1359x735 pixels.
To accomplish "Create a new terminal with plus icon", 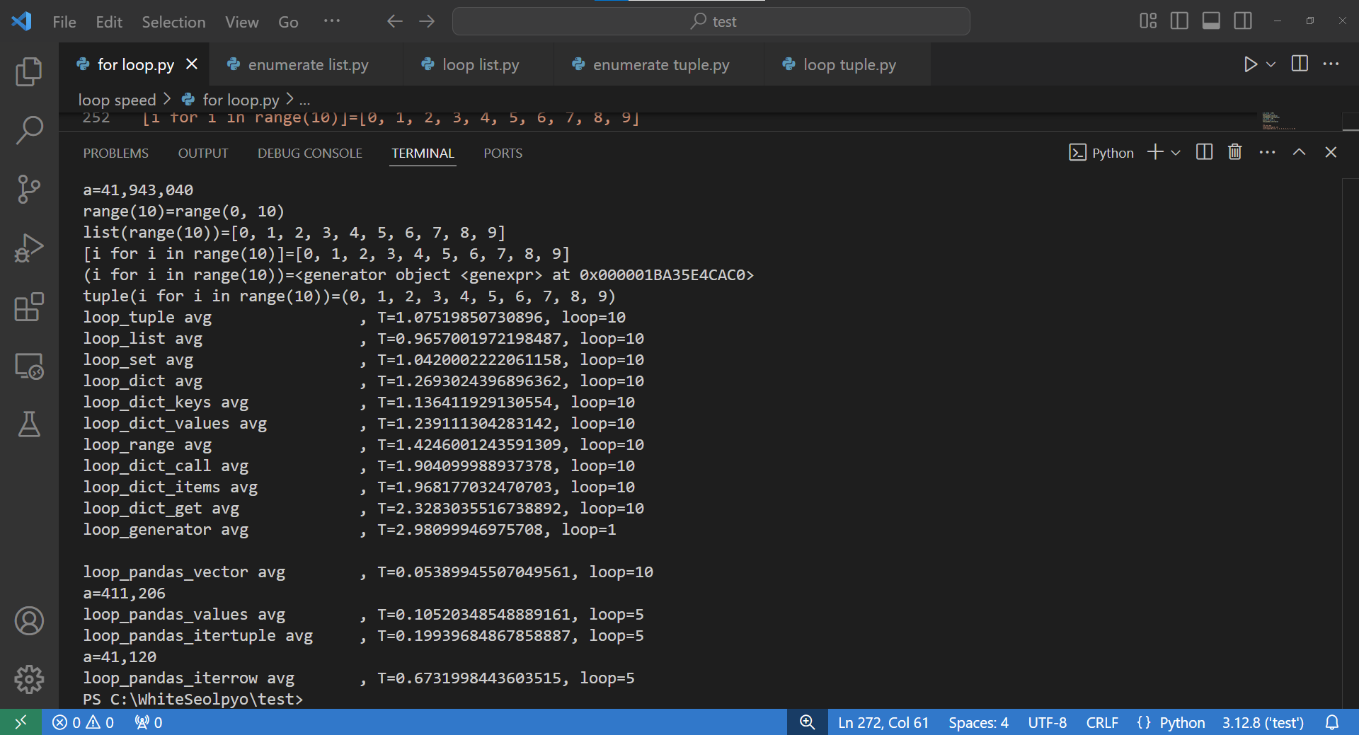I will click(1155, 152).
